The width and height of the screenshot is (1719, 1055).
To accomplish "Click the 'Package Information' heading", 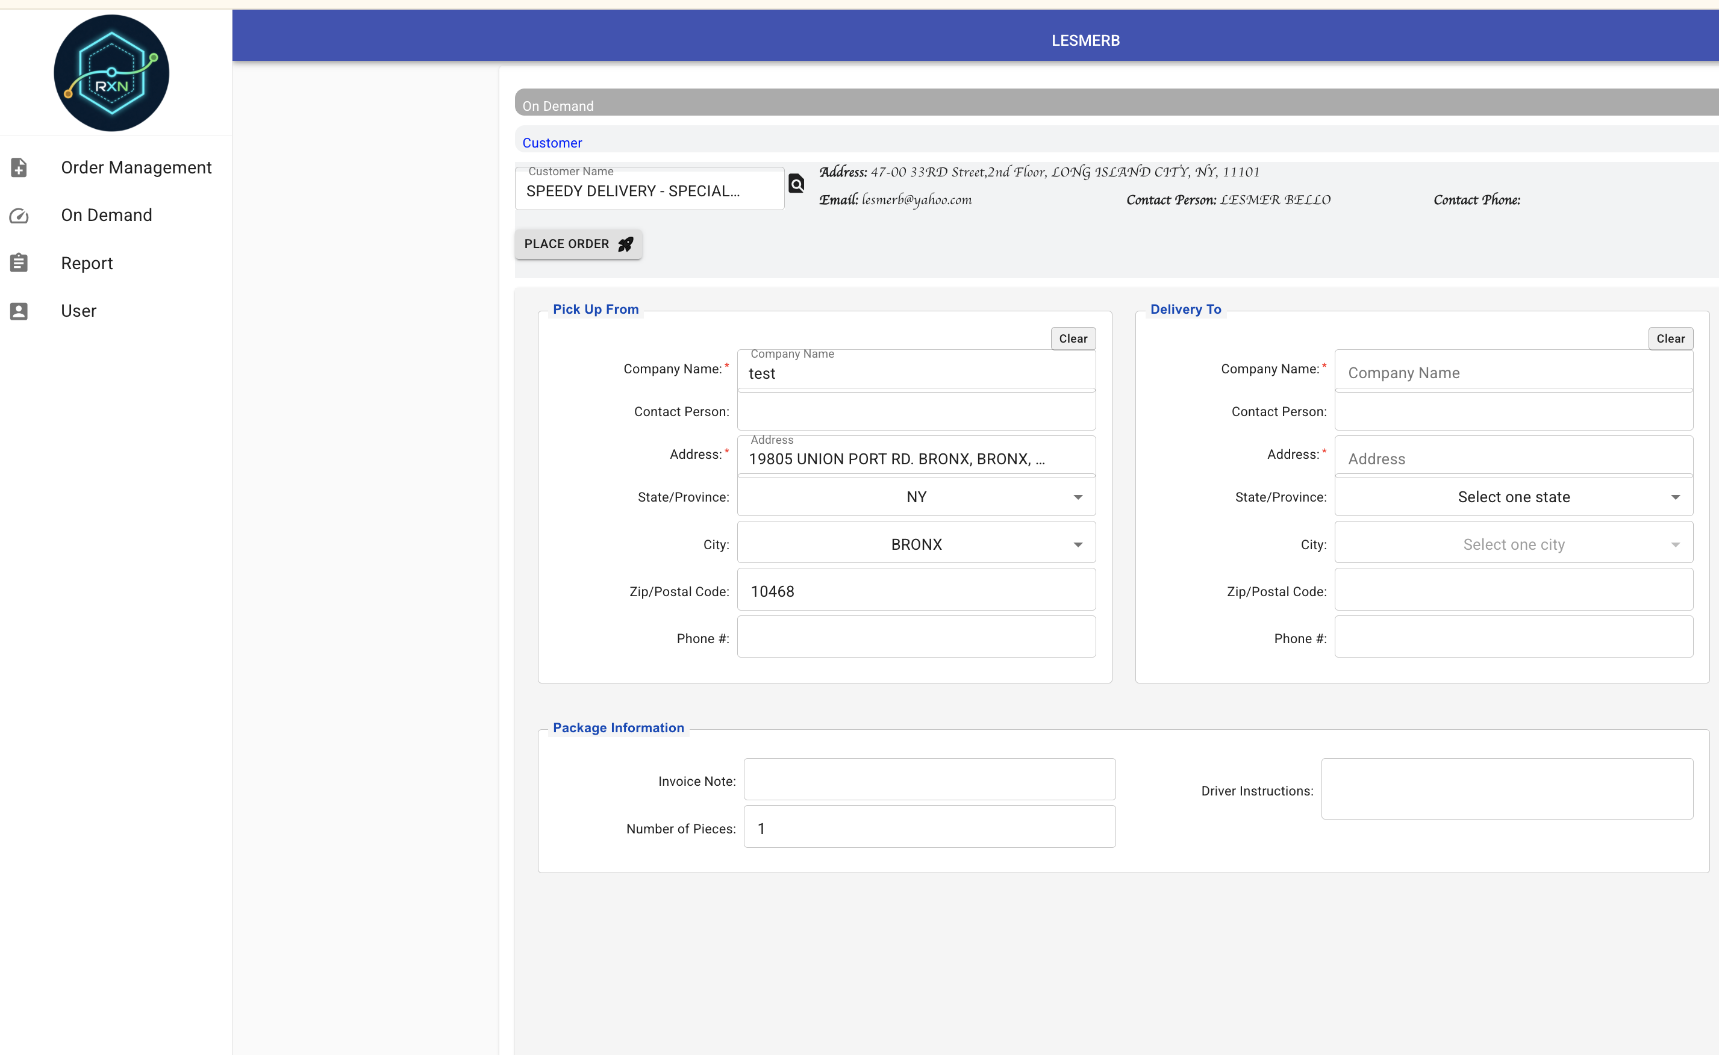I will tap(617, 728).
